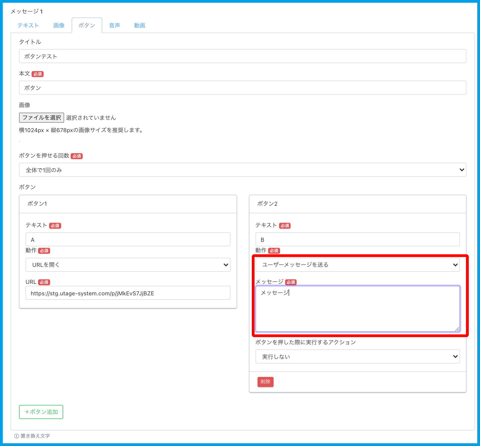Click the ボタン2 text field containing B
The height and width of the screenshot is (446, 480).
357,240
